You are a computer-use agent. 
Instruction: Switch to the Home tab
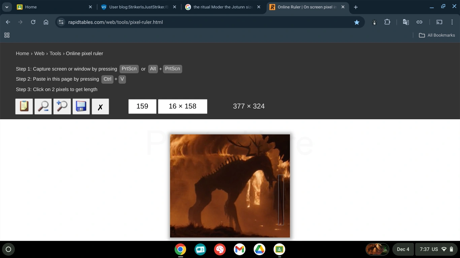click(55, 7)
